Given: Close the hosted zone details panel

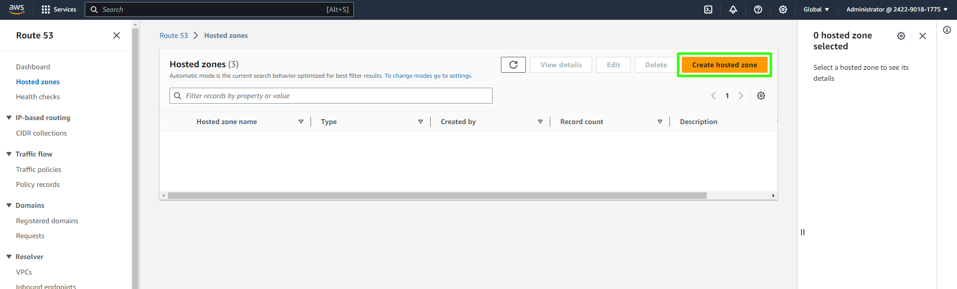Looking at the screenshot, I should [x=923, y=36].
